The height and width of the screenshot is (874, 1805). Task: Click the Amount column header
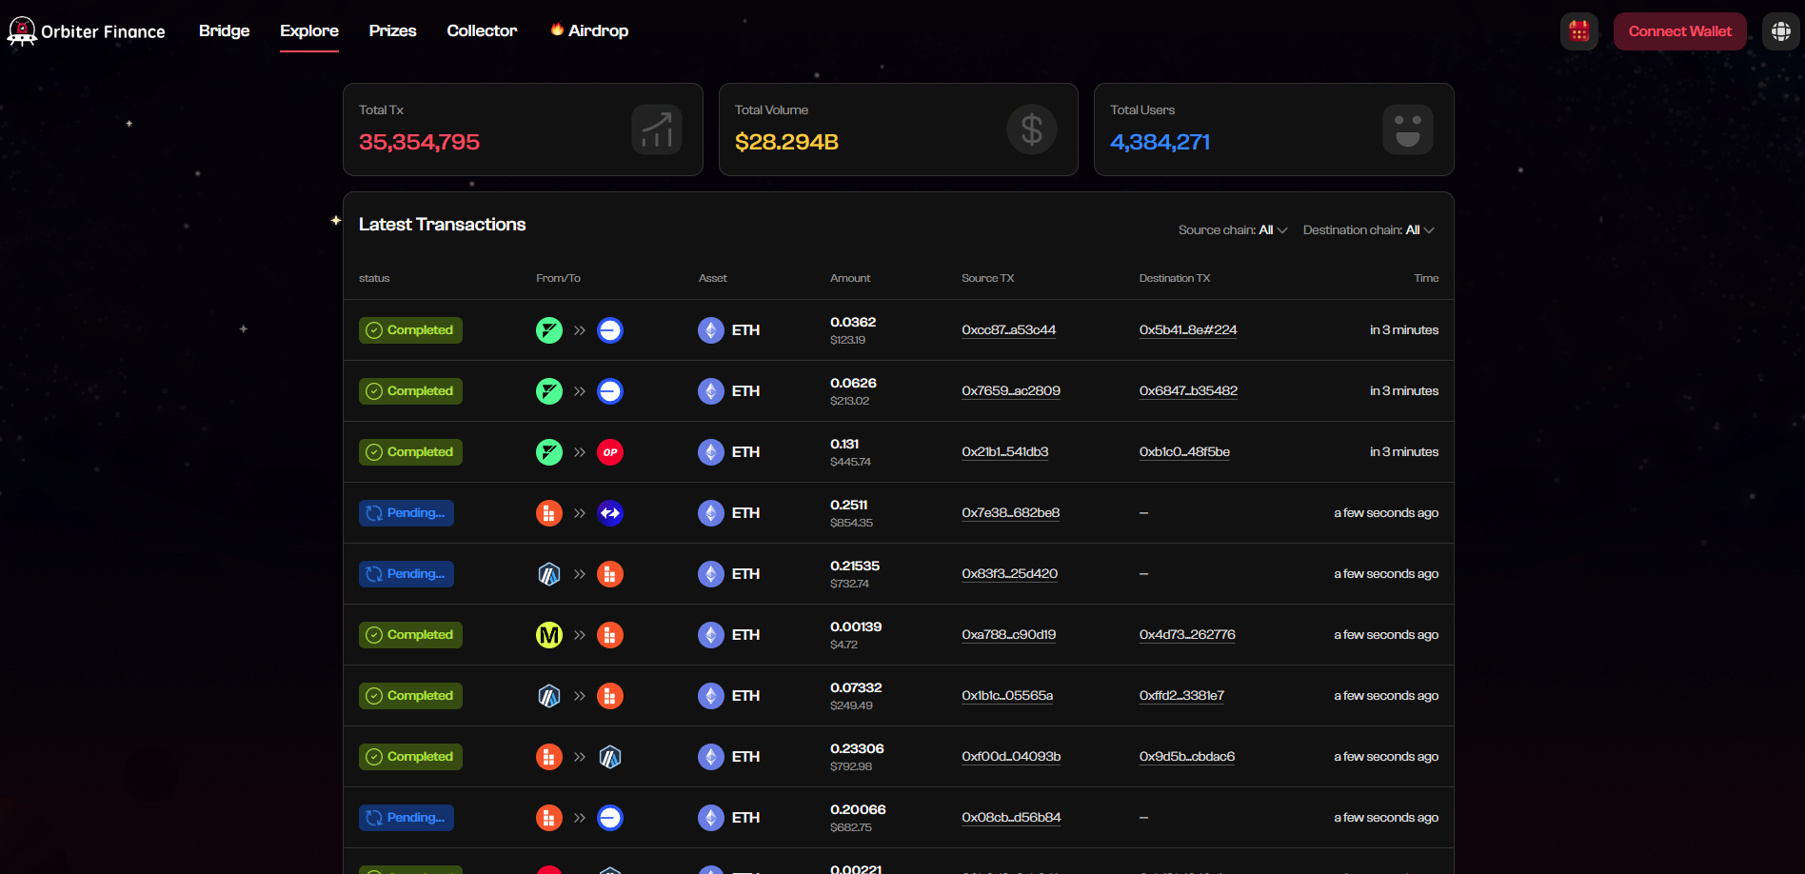[x=850, y=278]
